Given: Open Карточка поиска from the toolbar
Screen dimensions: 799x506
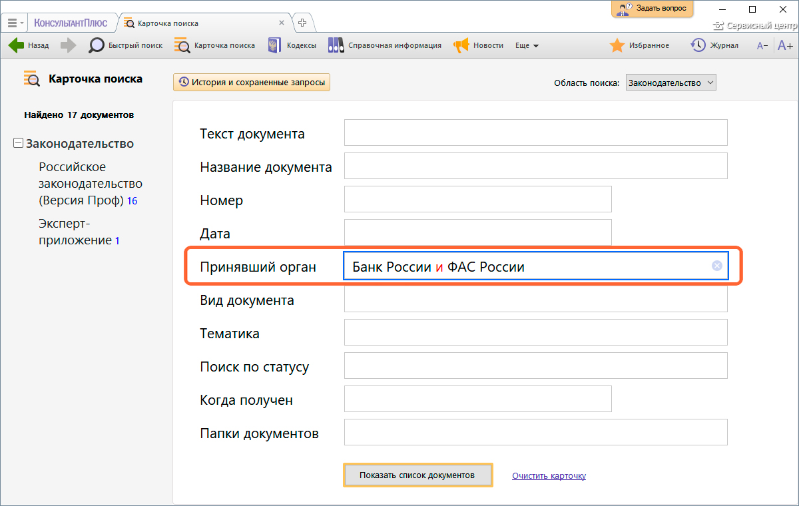Looking at the screenshot, I should tap(214, 45).
